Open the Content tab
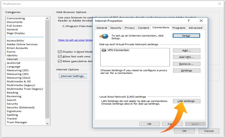225x138 pixels. click(143, 28)
